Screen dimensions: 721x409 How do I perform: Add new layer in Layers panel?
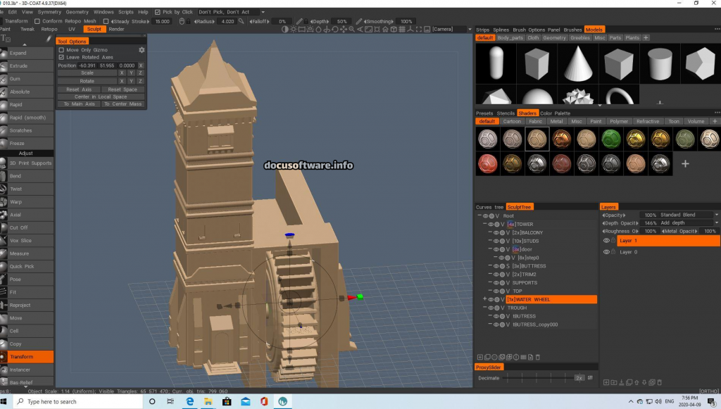[x=606, y=382]
